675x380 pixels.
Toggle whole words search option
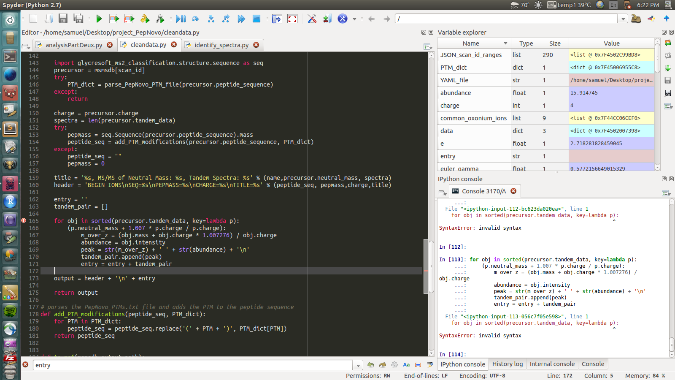(x=418, y=365)
